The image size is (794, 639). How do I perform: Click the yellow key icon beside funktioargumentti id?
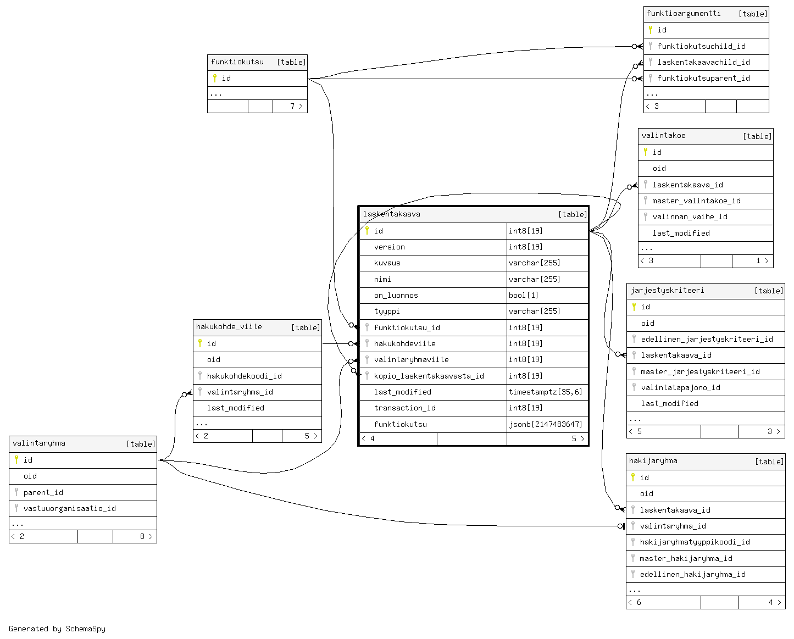point(651,30)
